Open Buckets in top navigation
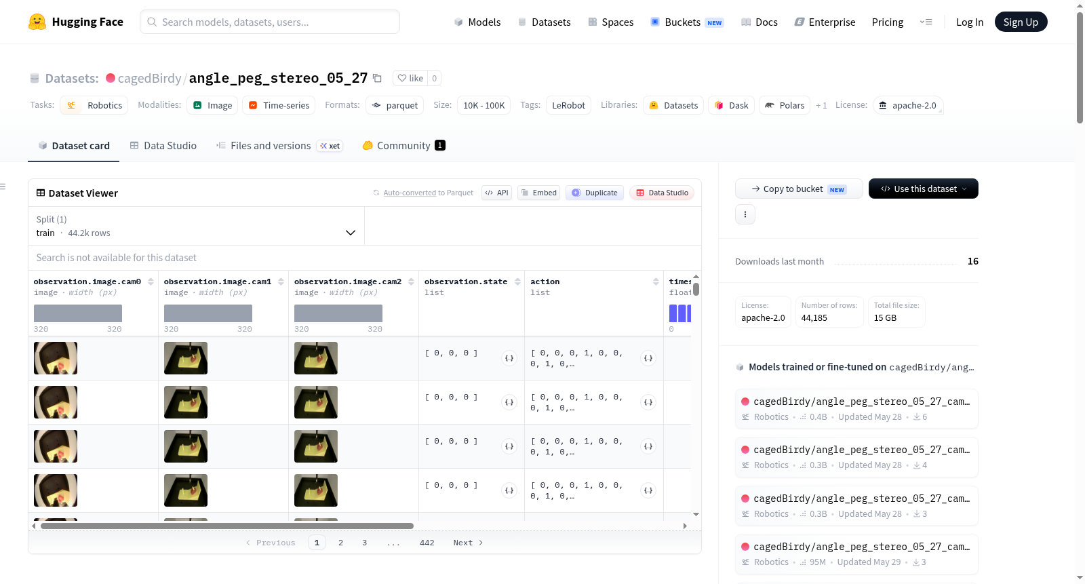The image size is (1085, 584). [x=687, y=22]
